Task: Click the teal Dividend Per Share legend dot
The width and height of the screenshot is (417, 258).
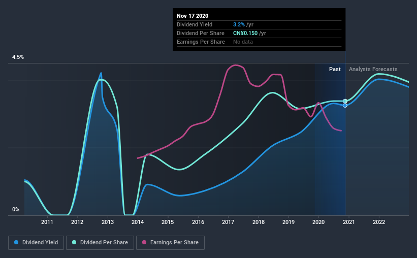Action: pos(74,242)
